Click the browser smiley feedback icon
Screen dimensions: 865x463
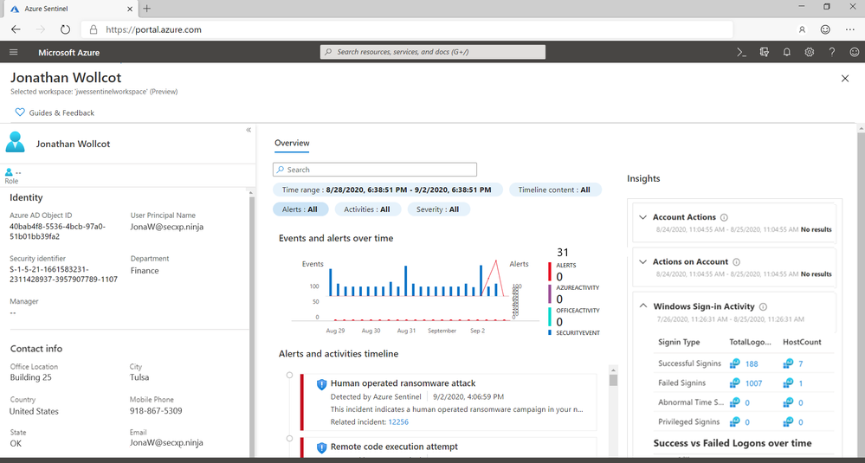pos(825,29)
